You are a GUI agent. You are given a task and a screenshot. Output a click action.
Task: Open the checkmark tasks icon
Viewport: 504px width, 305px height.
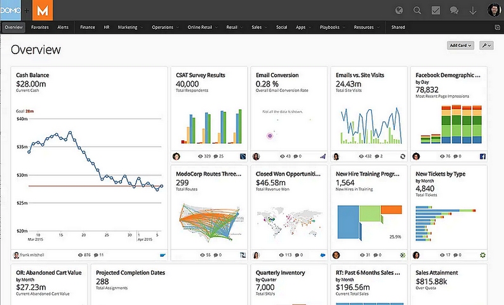[435, 10]
